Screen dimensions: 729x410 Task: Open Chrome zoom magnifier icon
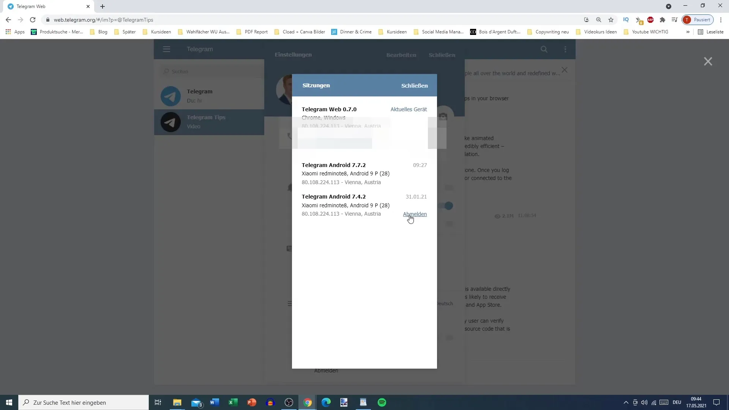[x=598, y=20]
